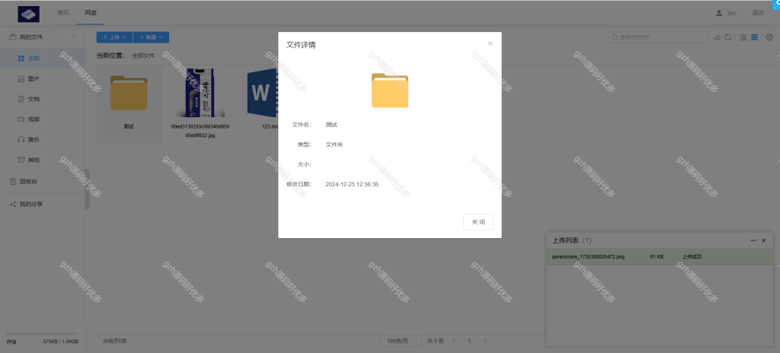Click the 关闭 button in the file details dialog
Screen dimensions: 780x353
(478, 221)
